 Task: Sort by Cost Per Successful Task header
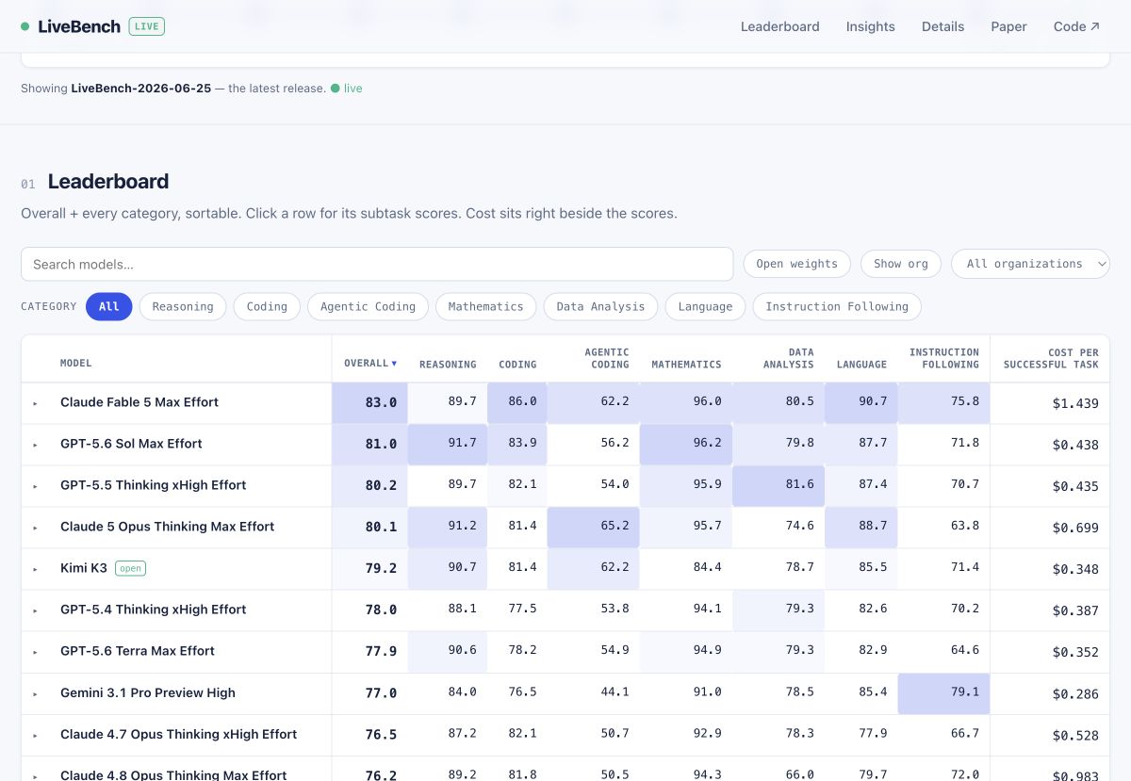pos(1051,358)
